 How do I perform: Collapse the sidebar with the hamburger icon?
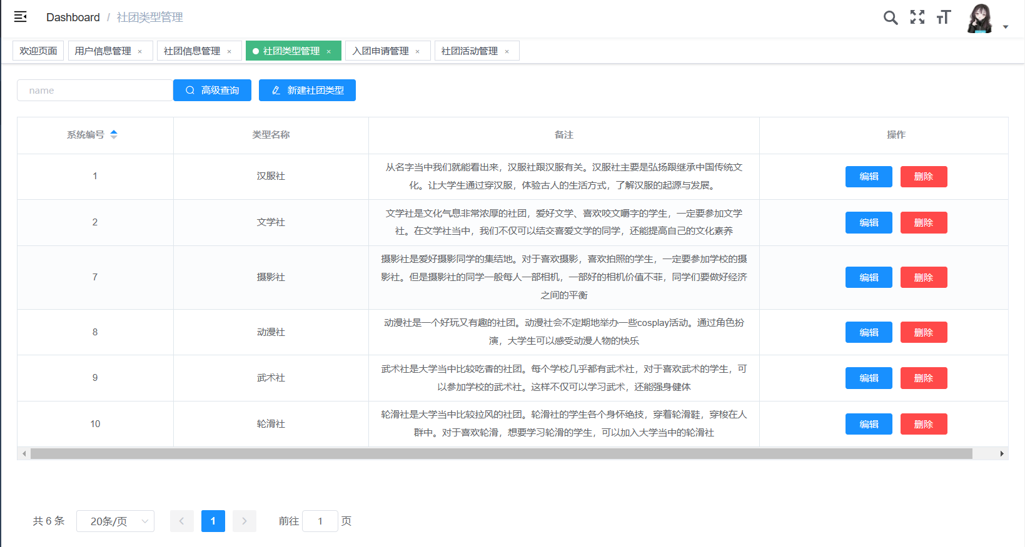coord(21,17)
